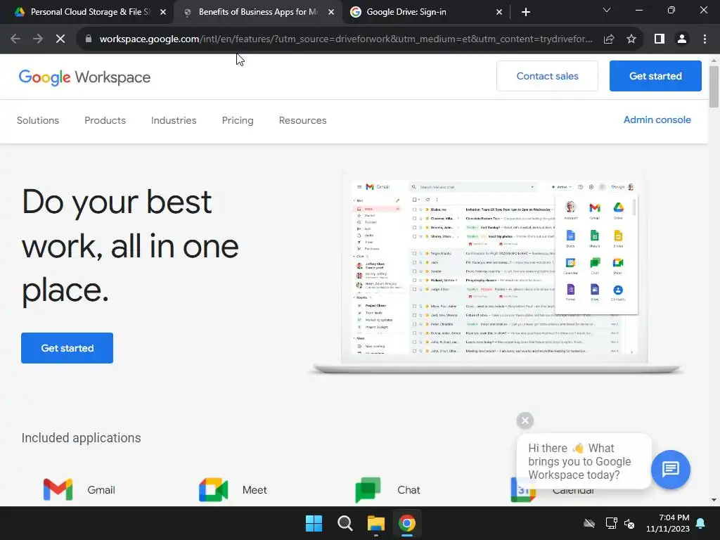Click the Gmail application icon
The height and width of the screenshot is (540, 720).
pyautogui.click(x=58, y=489)
